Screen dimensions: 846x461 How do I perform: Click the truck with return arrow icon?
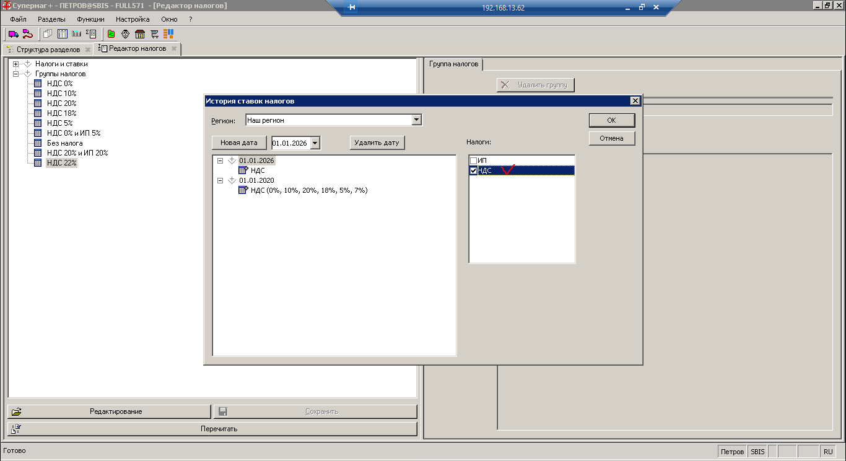pyautogui.click(x=27, y=34)
